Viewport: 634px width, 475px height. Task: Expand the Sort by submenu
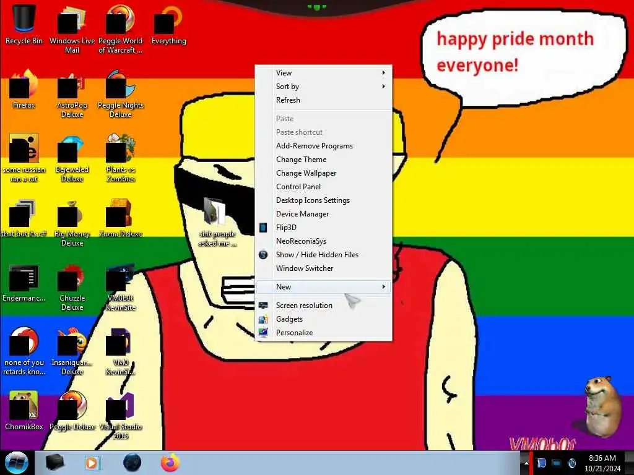click(323, 87)
